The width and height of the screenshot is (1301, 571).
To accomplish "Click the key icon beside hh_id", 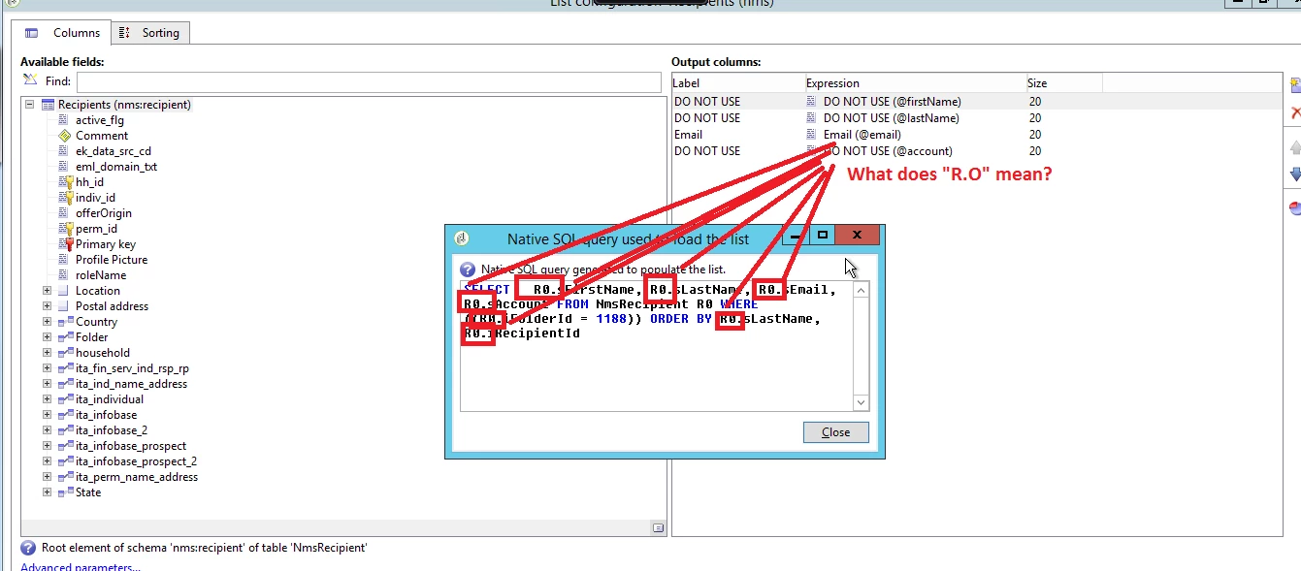I will (65, 182).
